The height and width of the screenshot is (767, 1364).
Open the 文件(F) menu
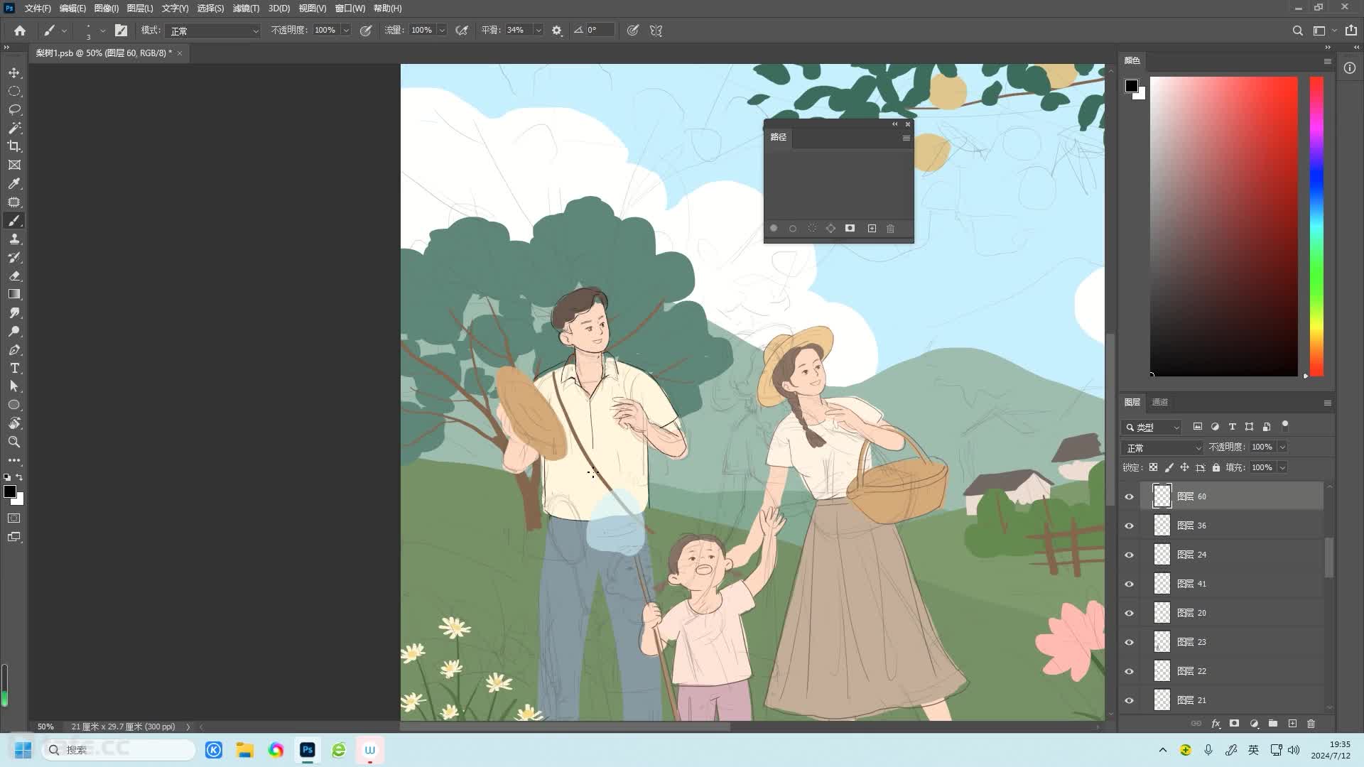pyautogui.click(x=38, y=9)
